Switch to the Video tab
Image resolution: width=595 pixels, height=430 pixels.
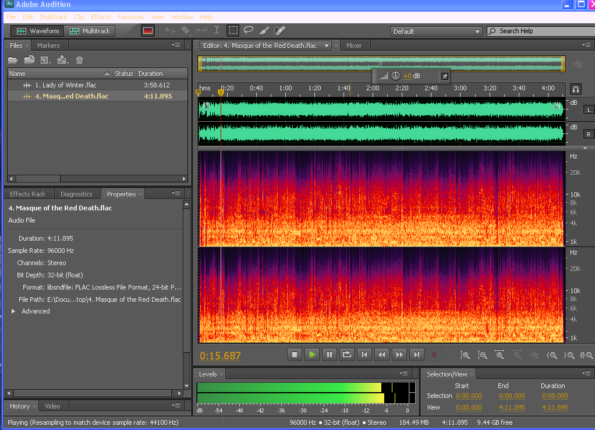pyautogui.click(x=52, y=406)
